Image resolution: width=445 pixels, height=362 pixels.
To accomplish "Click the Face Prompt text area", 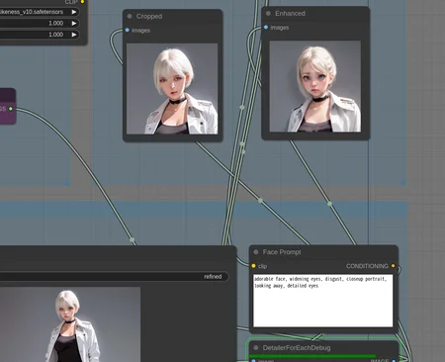I will click(x=323, y=301).
